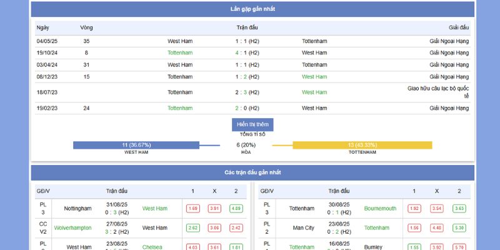Screen dimensions: 500x250
Task: Select the 5.38 odds for Man City match
Action: [x=459, y=228]
